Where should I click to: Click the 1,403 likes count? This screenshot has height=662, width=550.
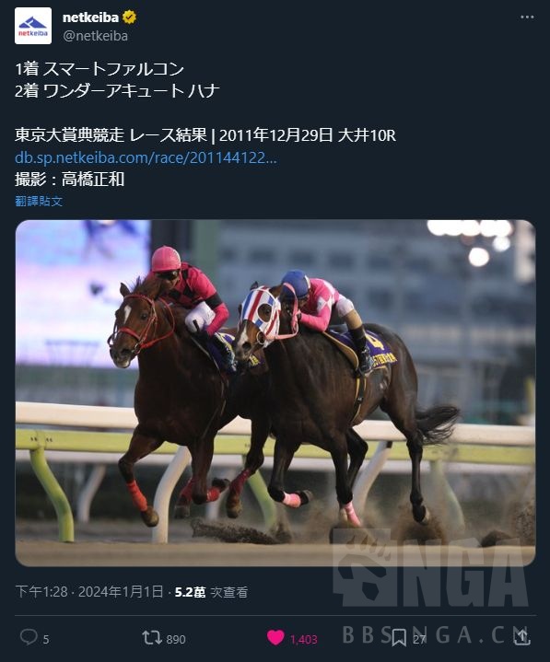click(303, 640)
